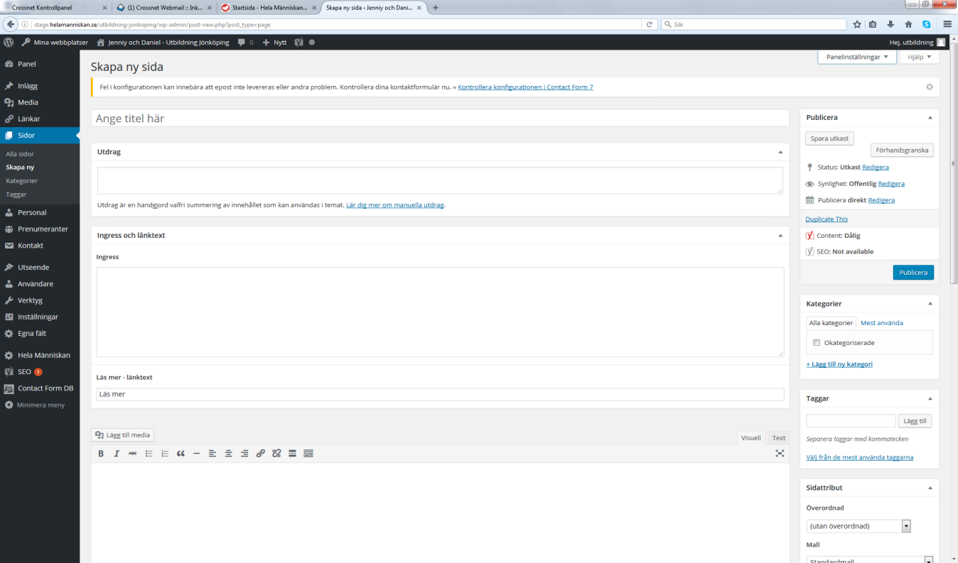This screenshot has height=563, width=958.
Task: Go back with the browser back arrow
Action: [11, 24]
